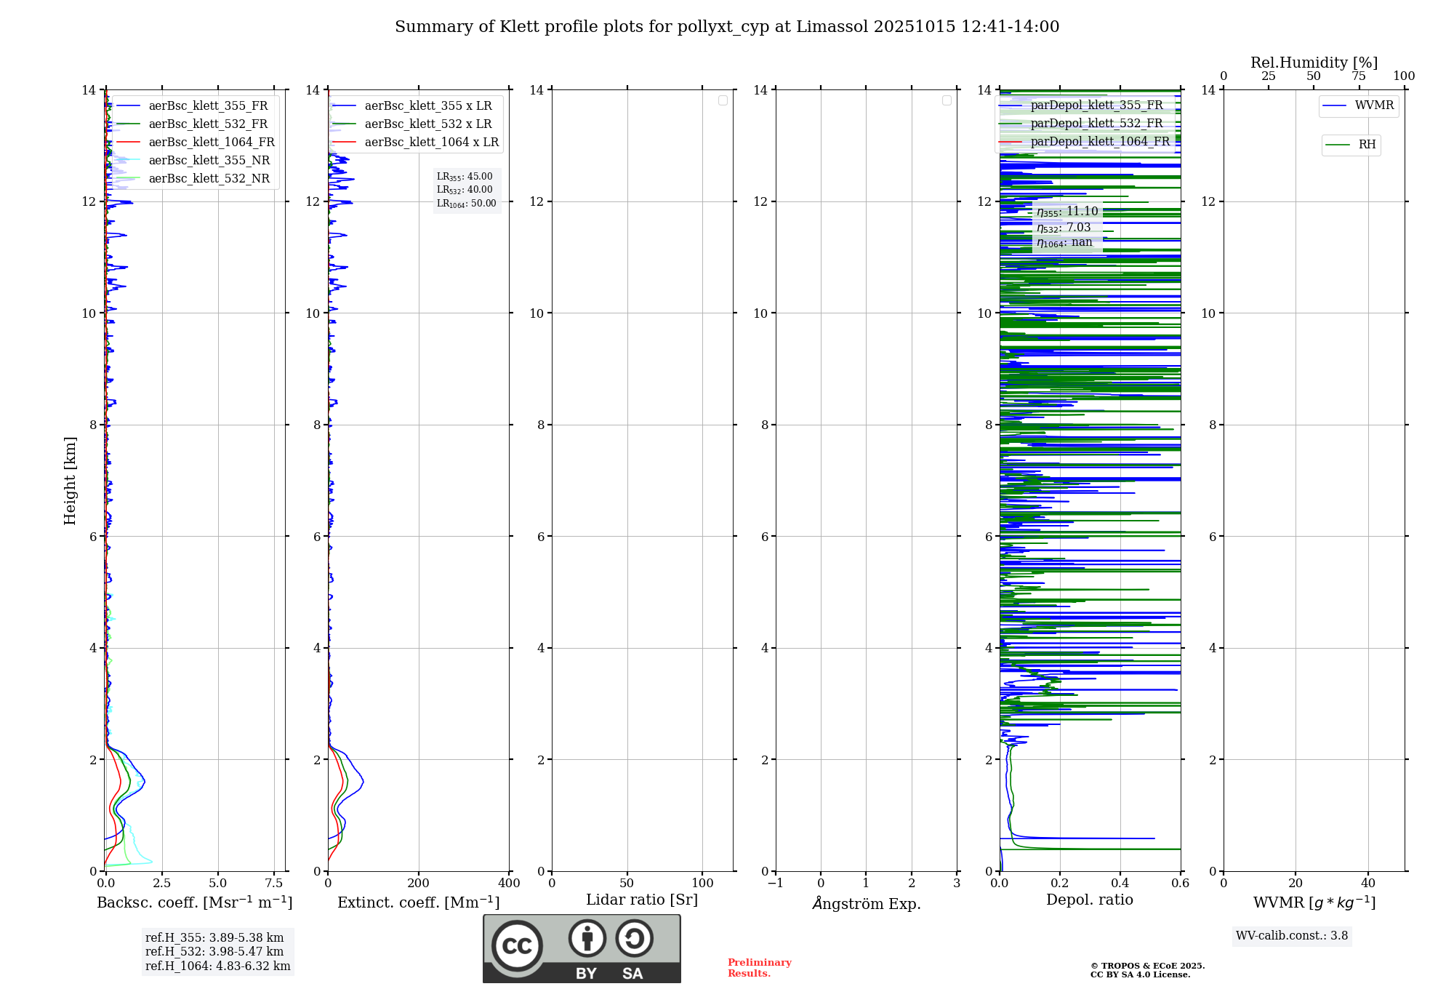This screenshot has height=989, width=1454.
Task: Click the empty legend box in Lidar ratio panel
Action: pyautogui.click(x=723, y=100)
